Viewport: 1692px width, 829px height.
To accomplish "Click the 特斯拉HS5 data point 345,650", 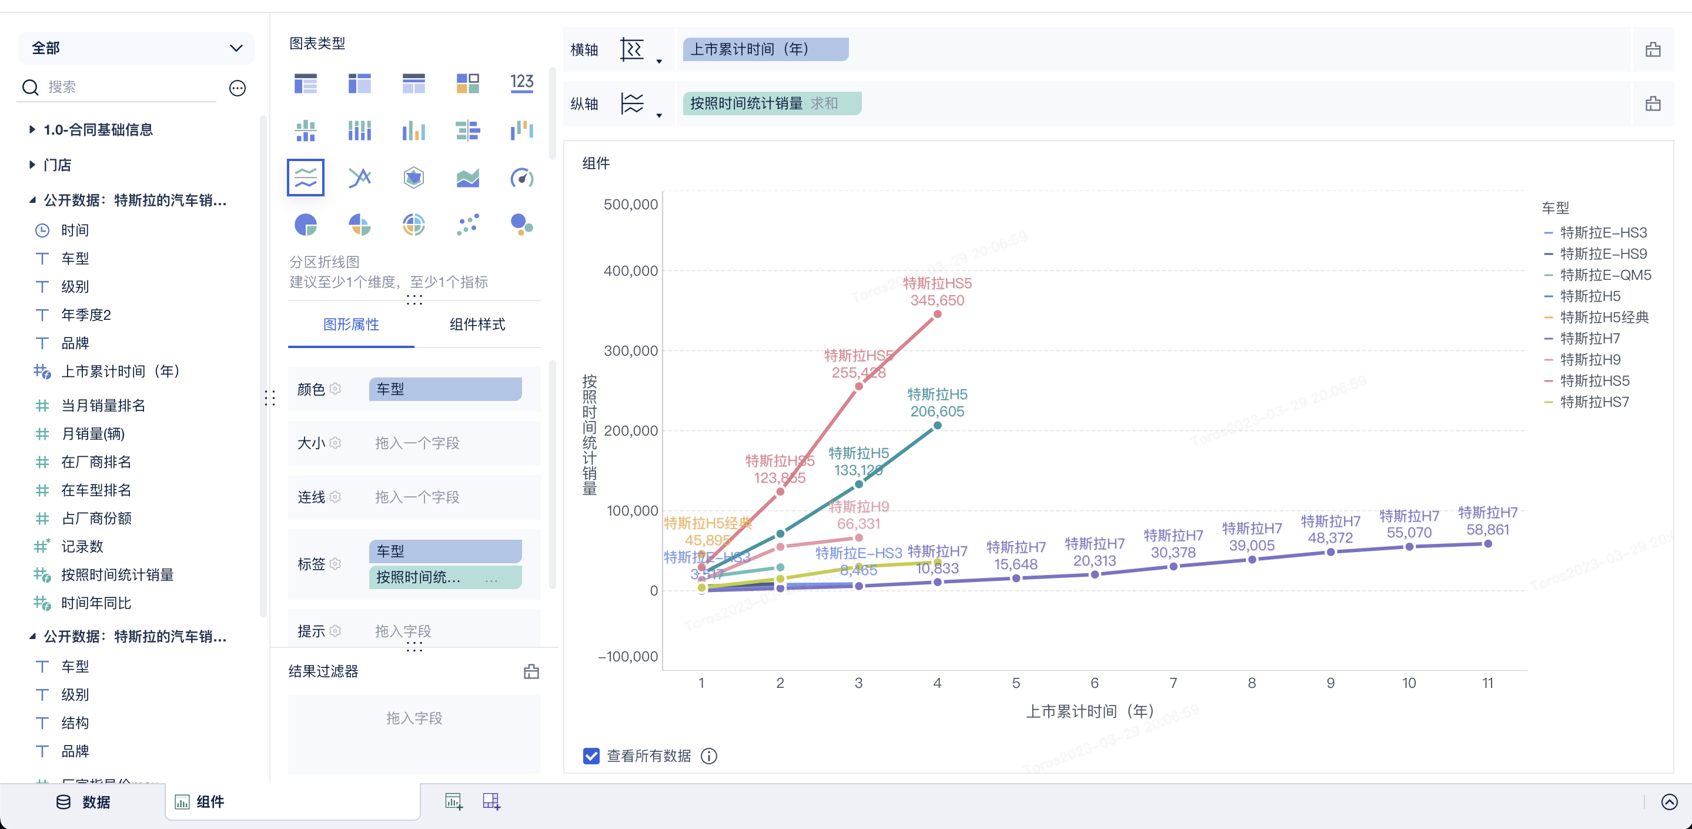I will [937, 314].
